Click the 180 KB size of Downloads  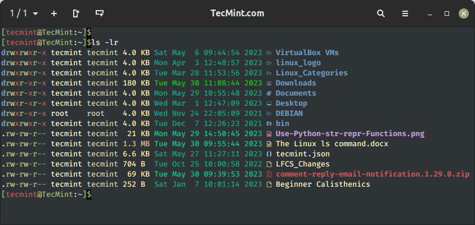click(136, 83)
